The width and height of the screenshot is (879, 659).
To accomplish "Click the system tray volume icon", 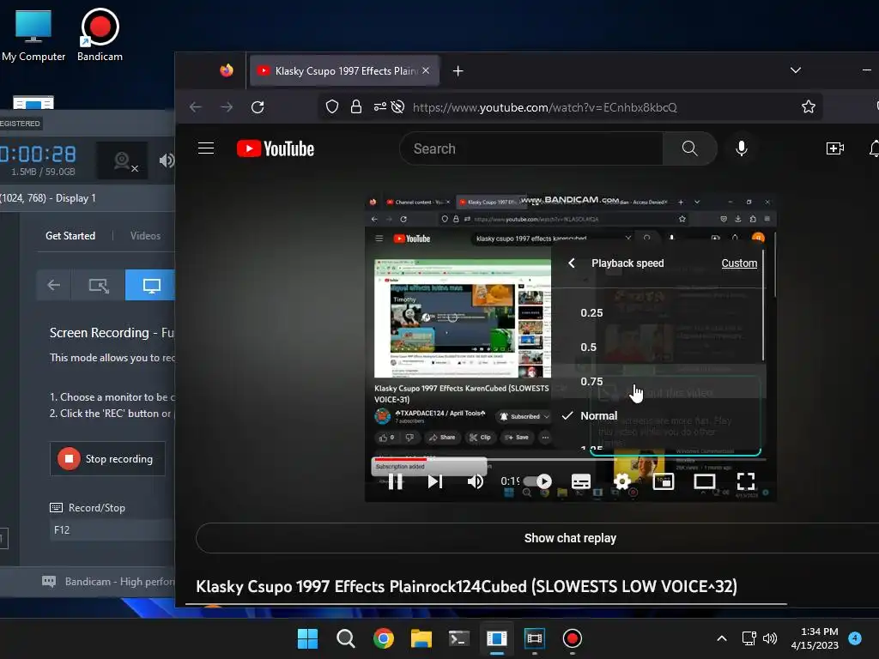I will [x=770, y=638].
